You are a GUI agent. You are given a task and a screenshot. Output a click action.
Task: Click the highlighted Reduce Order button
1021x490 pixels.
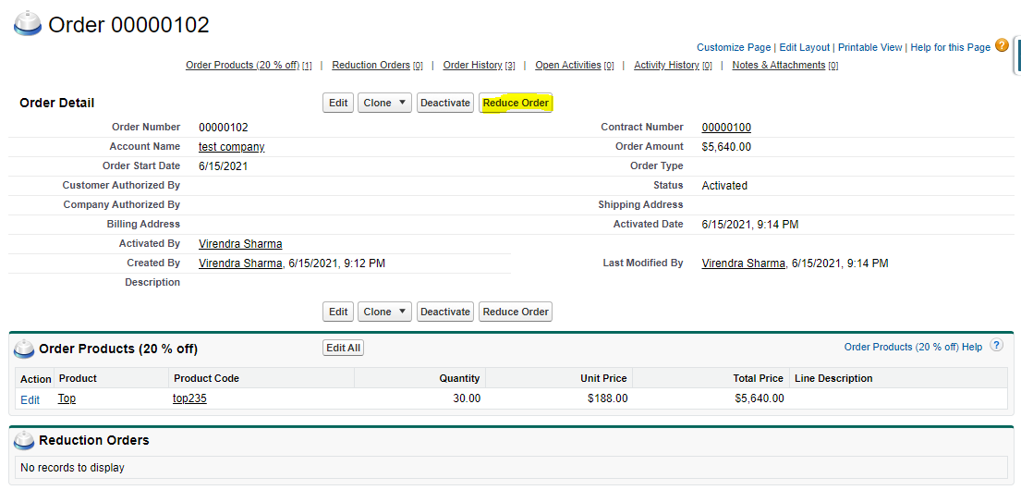tap(516, 103)
